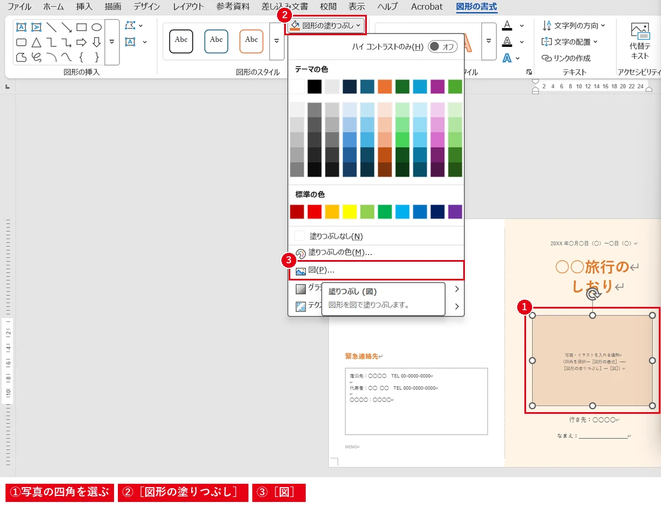Click the rotate handle above the photo box

coord(593,295)
